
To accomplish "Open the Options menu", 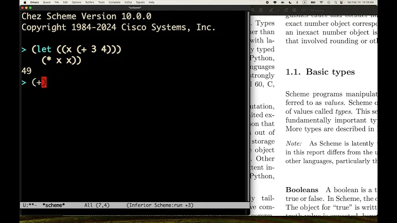I will pyautogui.click(x=77, y=2).
